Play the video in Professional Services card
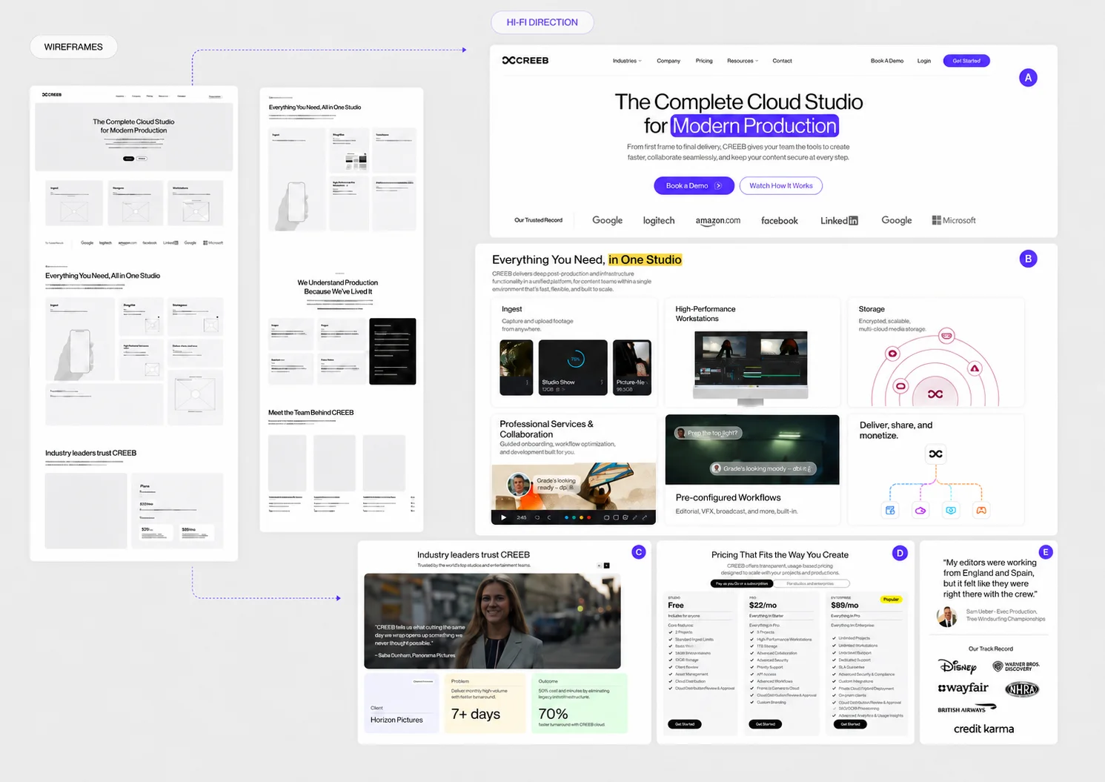Screen dimensions: 1105x782 coord(503,517)
